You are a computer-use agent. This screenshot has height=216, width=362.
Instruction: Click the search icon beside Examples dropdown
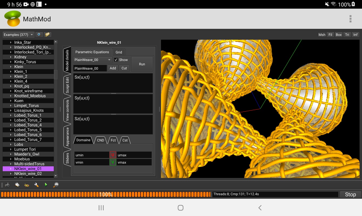coord(39,35)
